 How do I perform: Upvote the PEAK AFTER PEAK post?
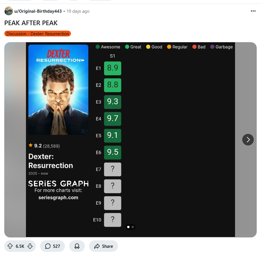10,246
